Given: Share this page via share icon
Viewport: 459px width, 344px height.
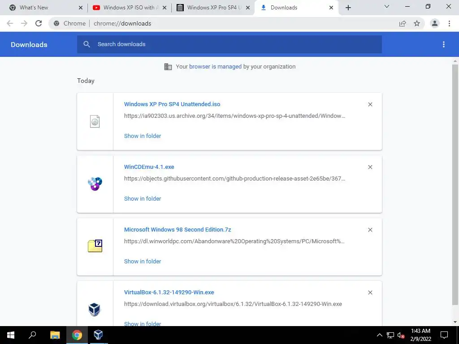Looking at the screenshot, I should click(x=403, y=23).
